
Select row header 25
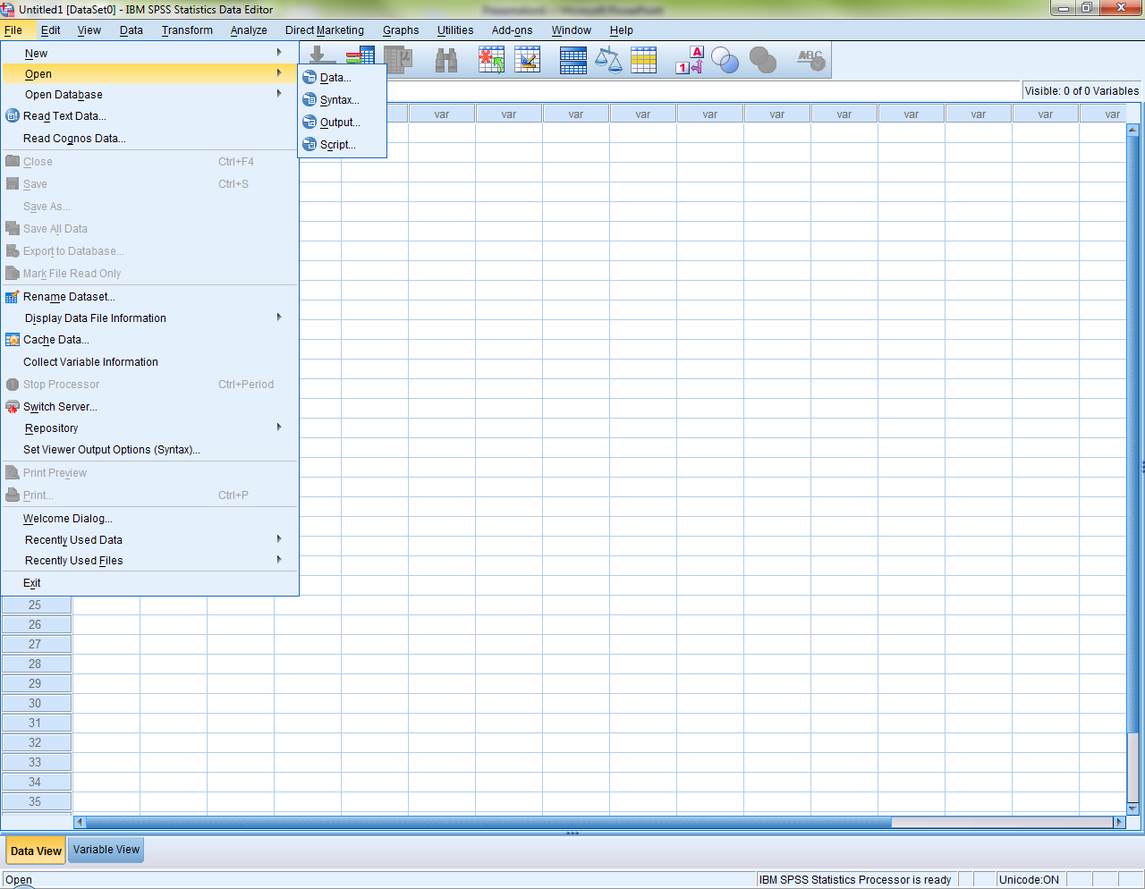pos(36,605)
